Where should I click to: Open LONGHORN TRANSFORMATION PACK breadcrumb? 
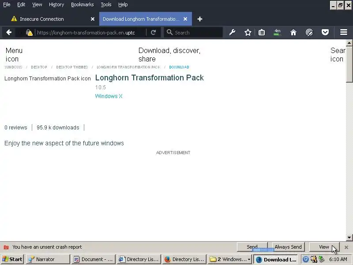click(x=128, y=67)
